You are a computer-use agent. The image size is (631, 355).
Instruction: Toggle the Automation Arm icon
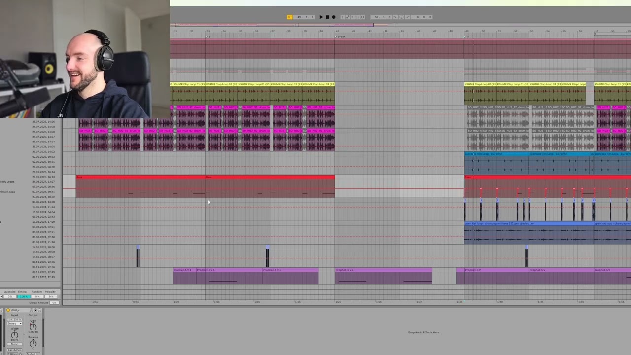click(x=348, y=17)
